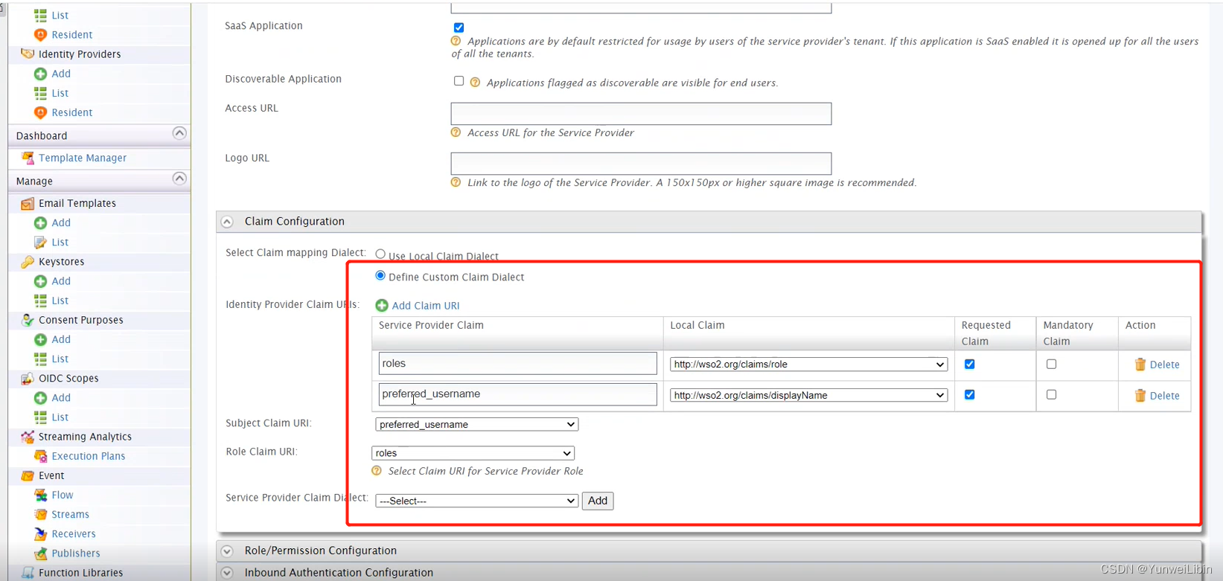Image resolution: width=1223 pixels, height=581 pixels.
Task: Toggle Requested Claim for roles row
Action: [969, 364]
